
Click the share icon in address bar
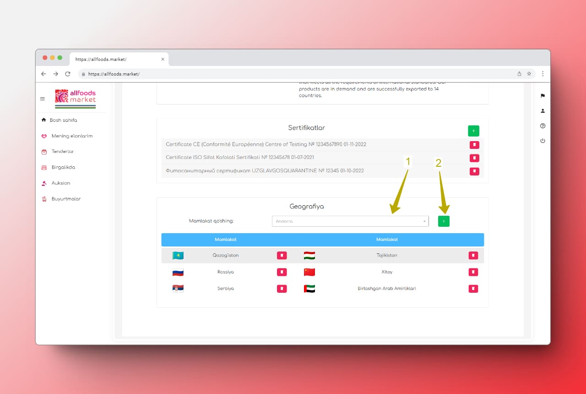[519, 74]
